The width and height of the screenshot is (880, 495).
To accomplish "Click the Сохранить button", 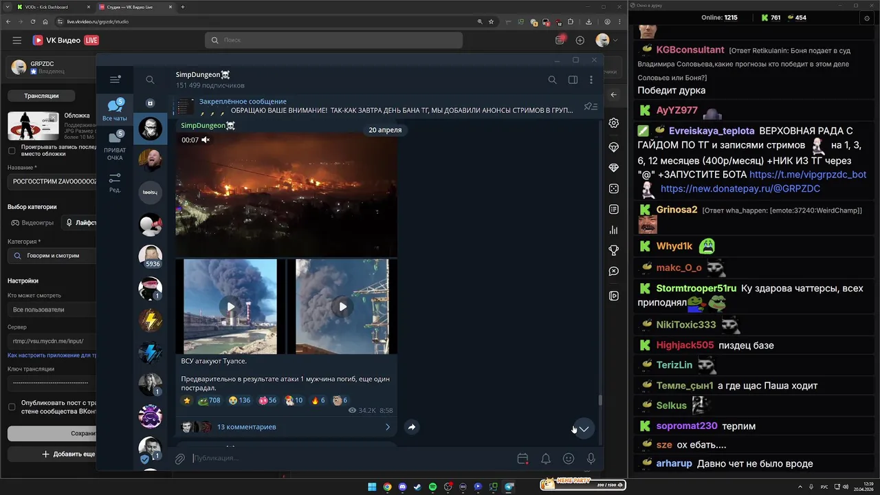I will [52, 433].
